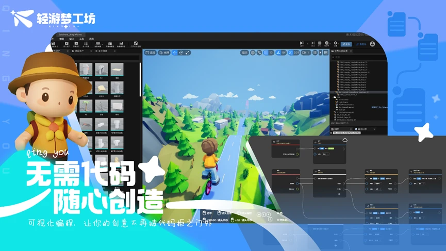Switch to the 关卡列表 tab

click(x=103, y=51)
